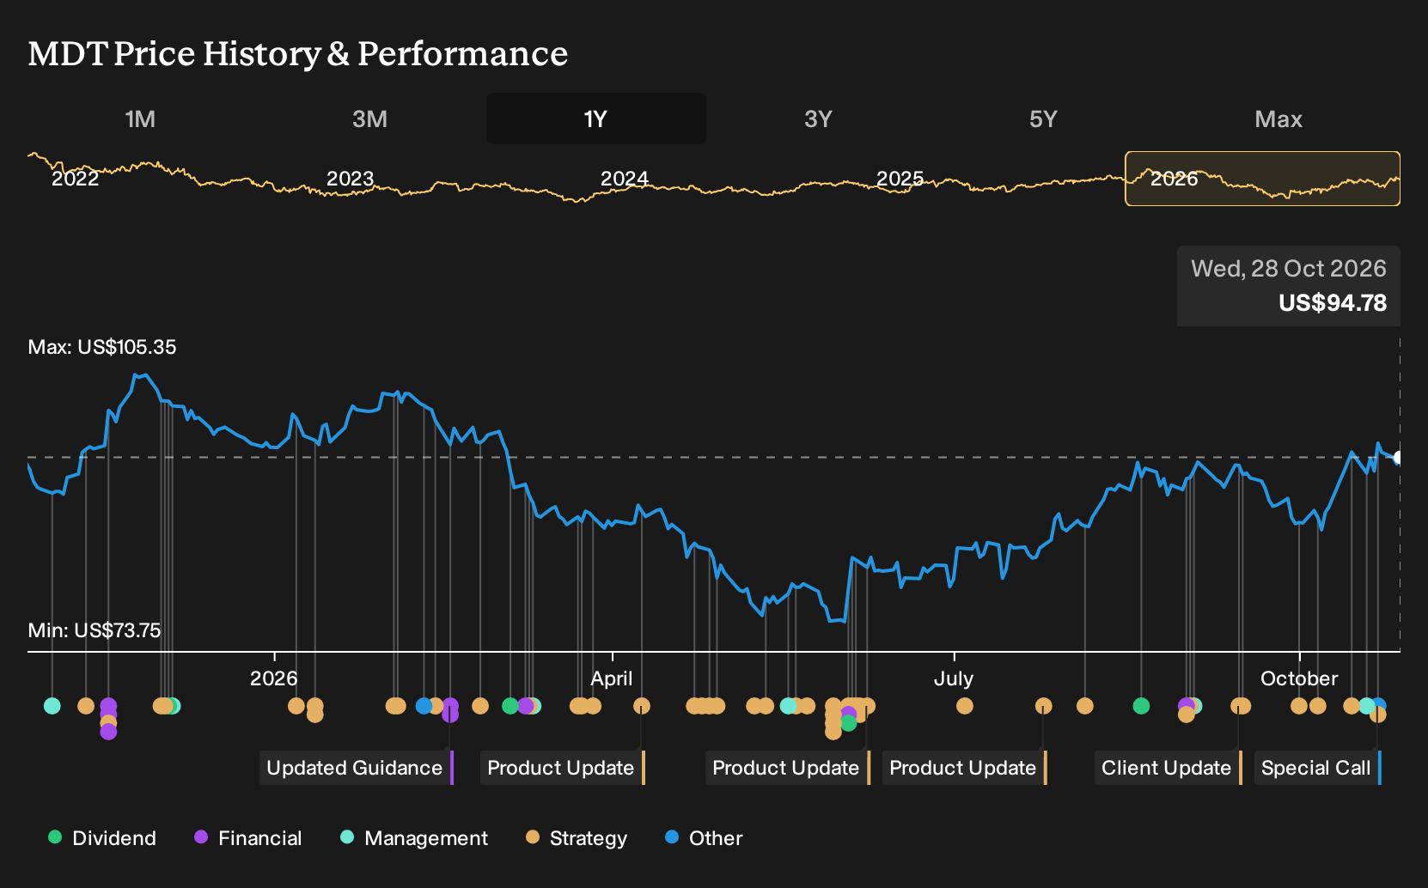Open the Product Update label below July

[x=965, y=768]
